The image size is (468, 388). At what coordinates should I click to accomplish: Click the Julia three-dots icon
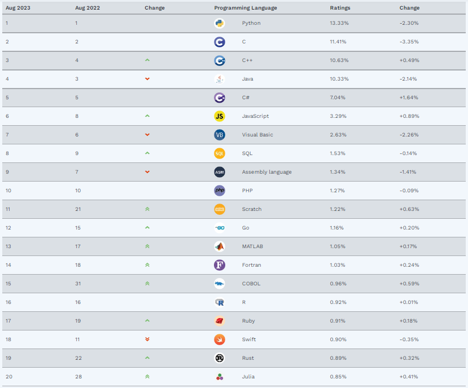point(220,377)
